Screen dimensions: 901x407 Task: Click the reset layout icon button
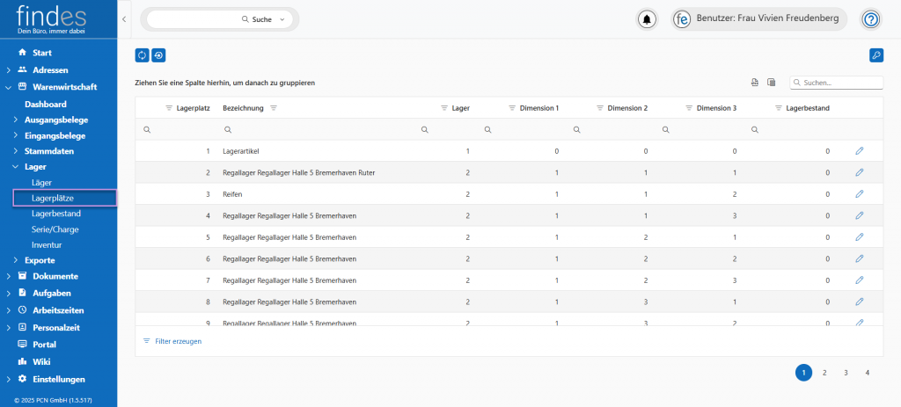(158, 55)
